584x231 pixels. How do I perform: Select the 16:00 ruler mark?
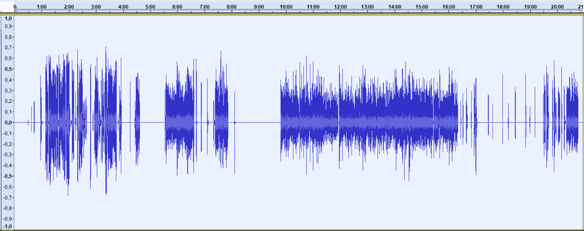pos(449,7)
